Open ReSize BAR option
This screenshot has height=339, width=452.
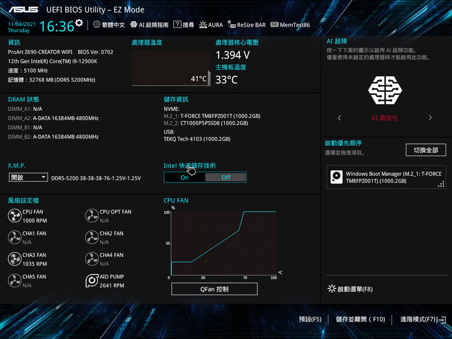point(246,25)
